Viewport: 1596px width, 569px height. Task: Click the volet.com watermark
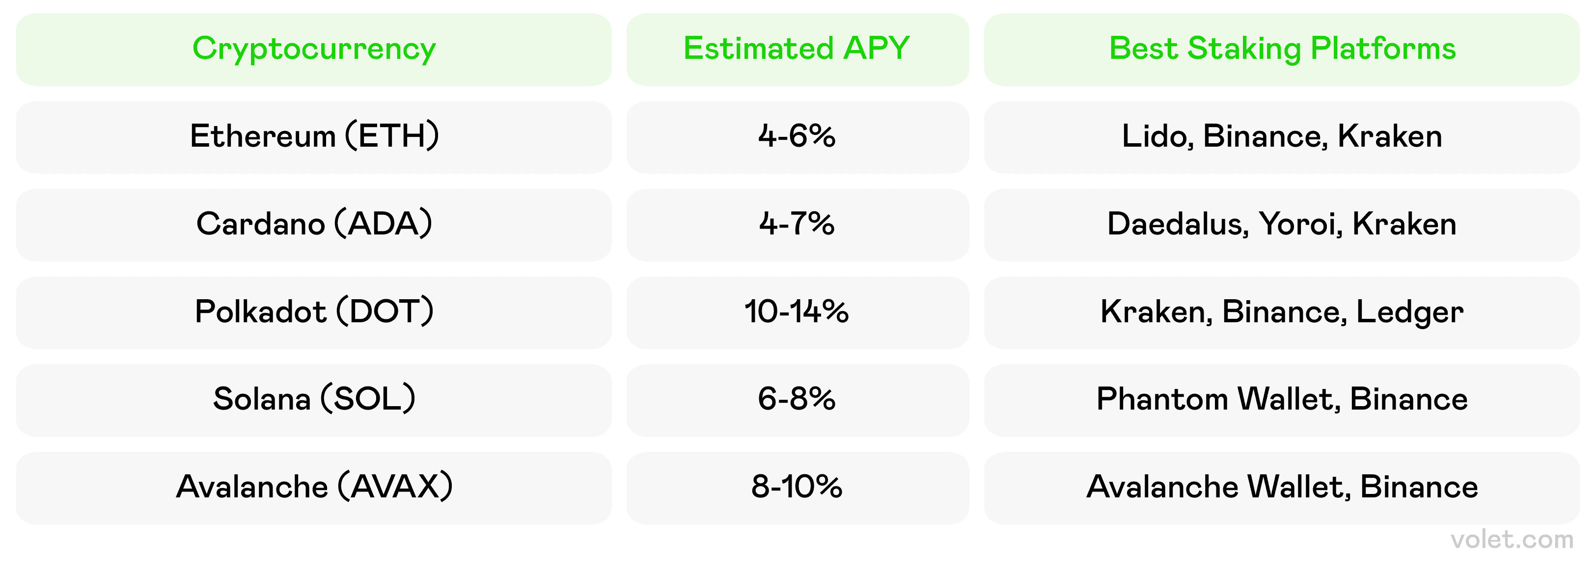click(1512, 541)
